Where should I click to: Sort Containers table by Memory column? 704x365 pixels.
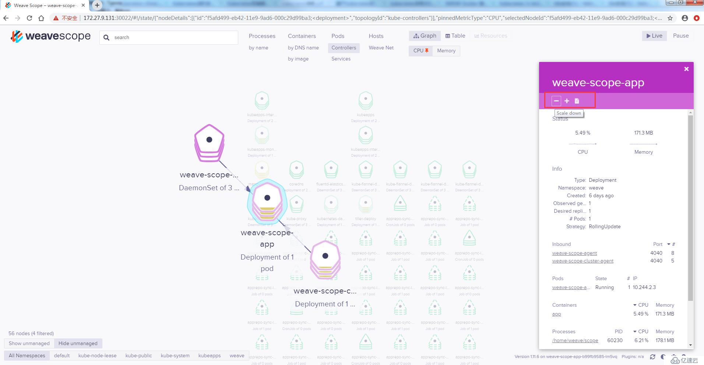tap(665, 305)
